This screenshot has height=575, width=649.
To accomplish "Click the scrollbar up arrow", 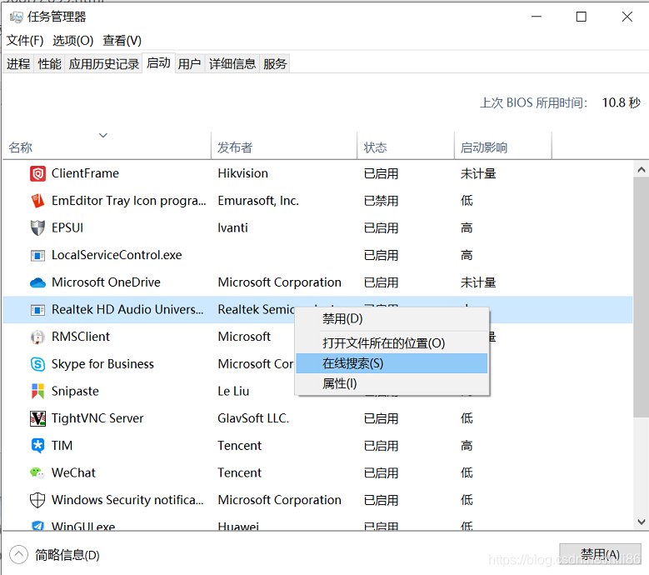I will 642,169.
